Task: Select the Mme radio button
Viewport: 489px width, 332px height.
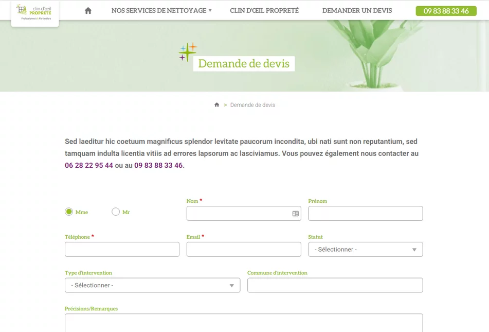Action: pyautogui.click(x=69, y=212)
